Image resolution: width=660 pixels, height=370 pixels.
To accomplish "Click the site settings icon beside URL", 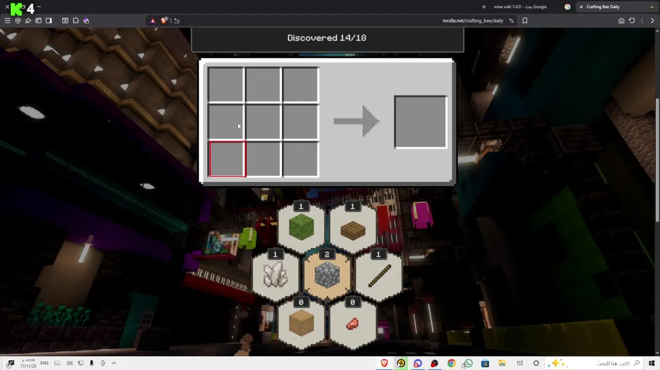I will click(511, 21).
